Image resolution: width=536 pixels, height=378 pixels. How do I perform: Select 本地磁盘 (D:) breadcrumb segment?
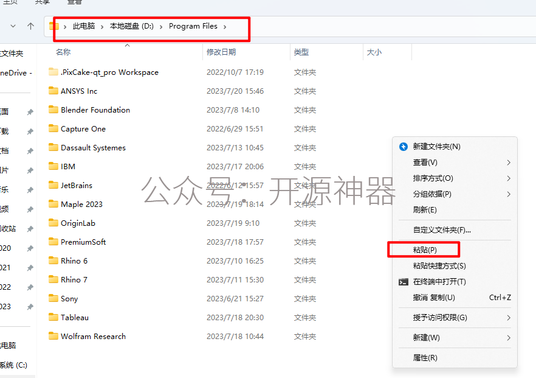(x=132, y=26)
